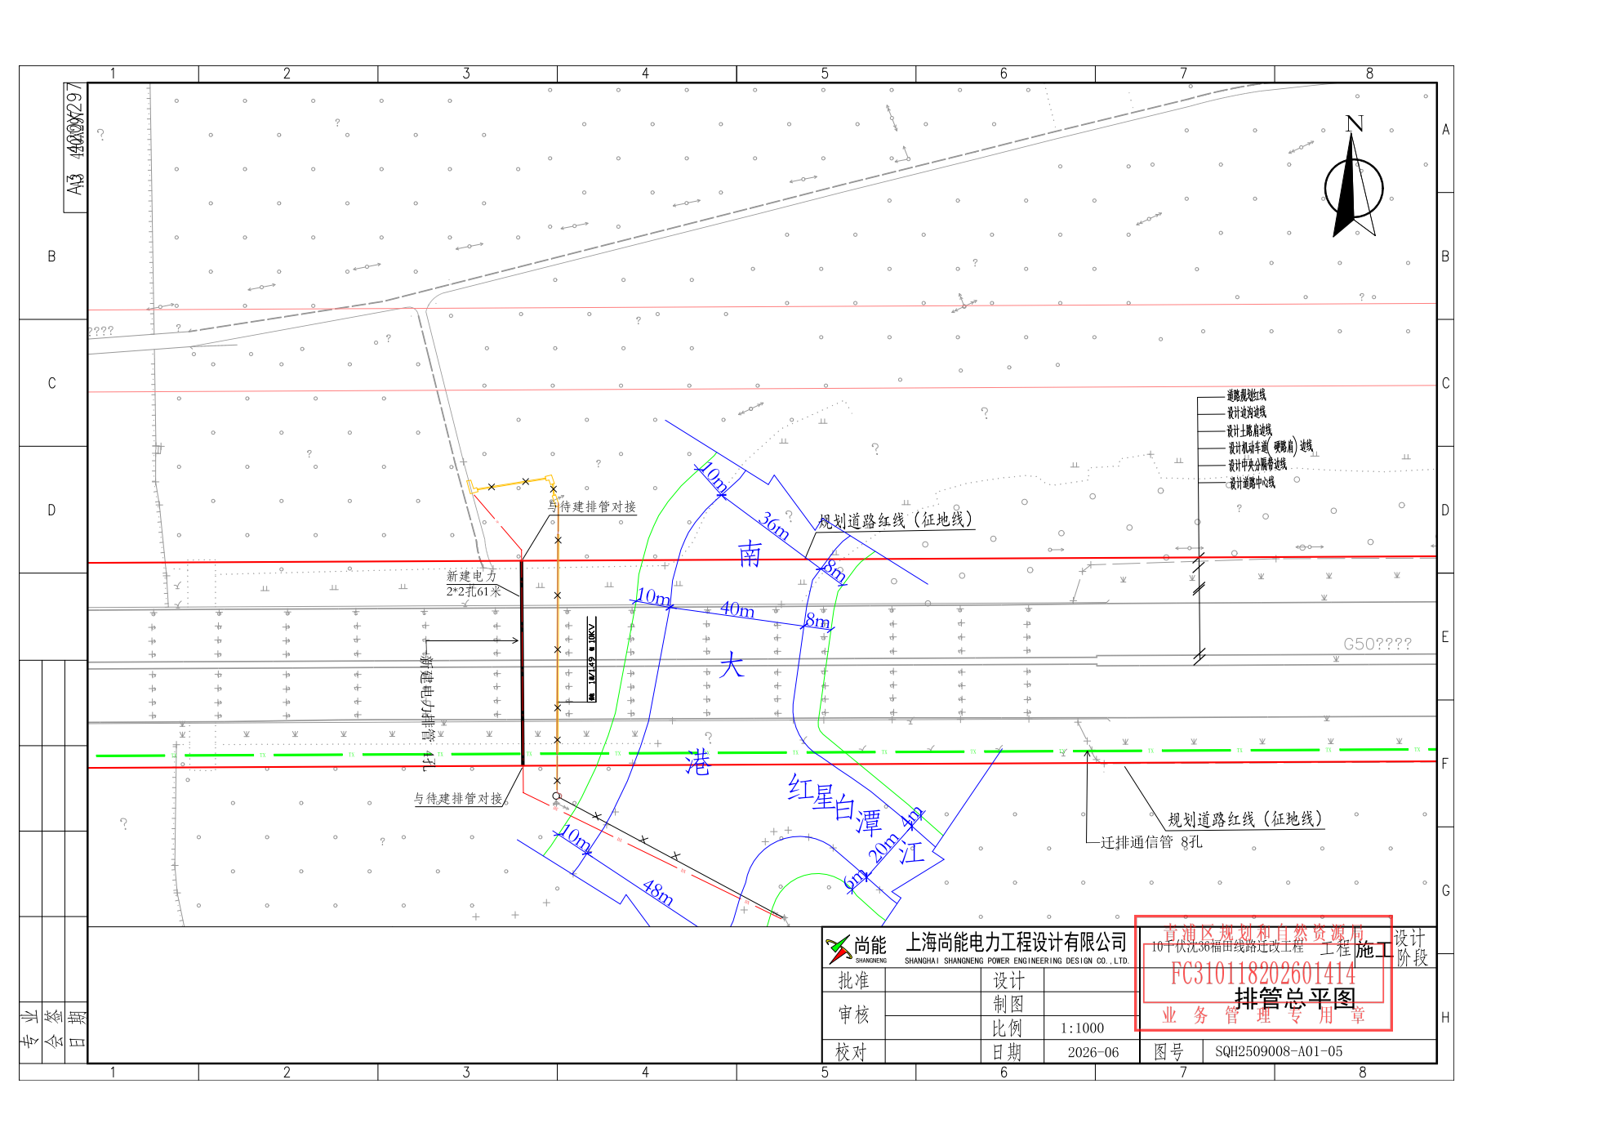
Task: Select the vertical 10KV cable label
Action: pos(592,659)
